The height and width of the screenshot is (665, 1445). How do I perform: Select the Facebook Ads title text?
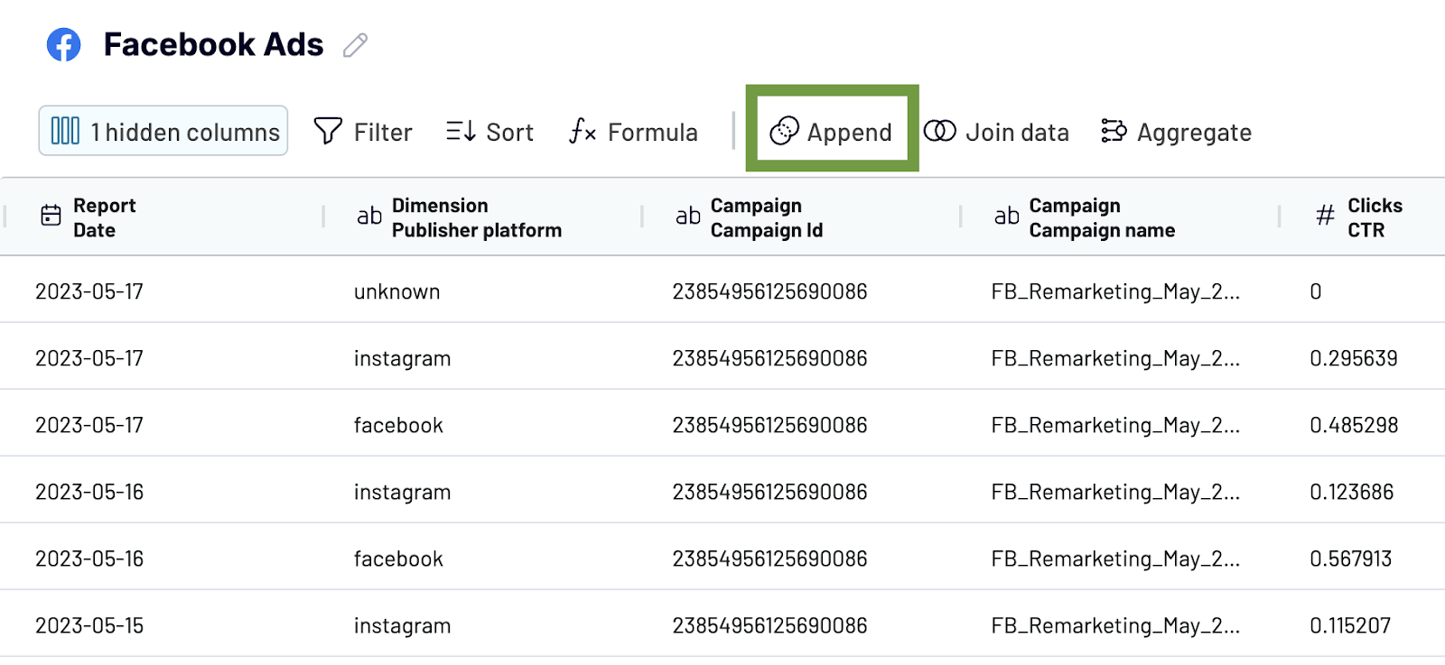[x=213, y=44]
